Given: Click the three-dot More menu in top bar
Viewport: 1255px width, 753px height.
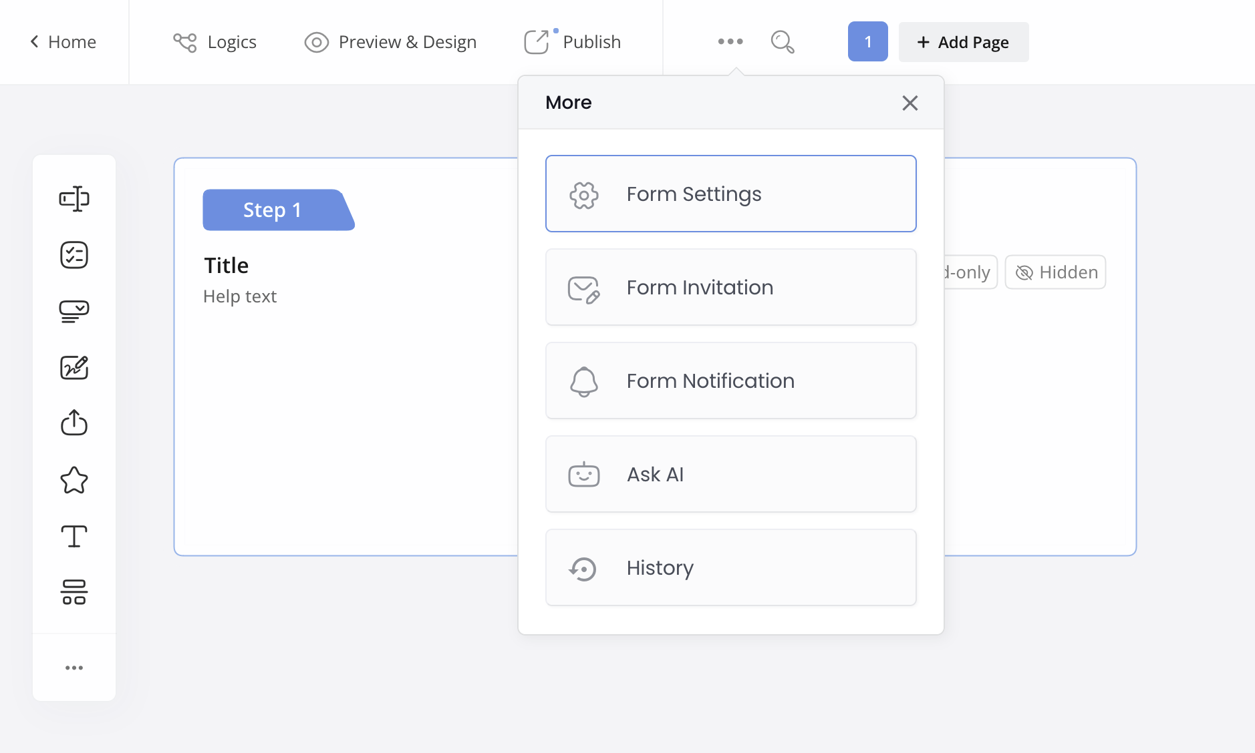Looking at the screenshot, I should pyautogui.click(x=730, y=41).
